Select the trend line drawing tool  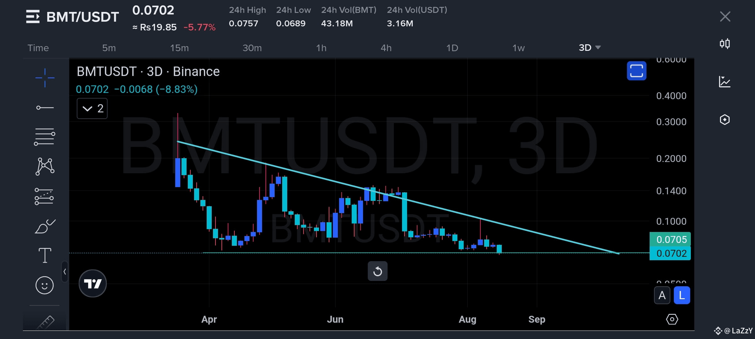click(45, 108)
